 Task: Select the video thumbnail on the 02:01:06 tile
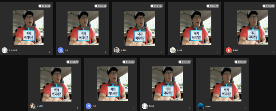point(28,27)
